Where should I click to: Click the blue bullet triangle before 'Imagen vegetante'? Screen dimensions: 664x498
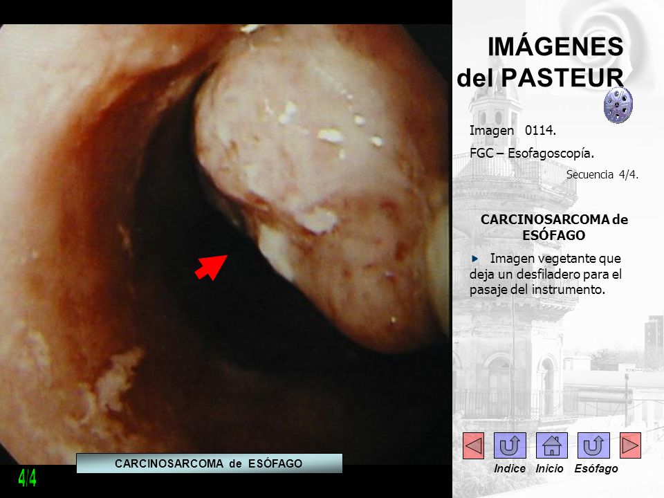click(x=474, y=258)
